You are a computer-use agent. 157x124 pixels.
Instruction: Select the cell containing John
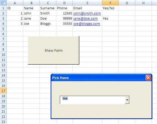point(31,13)
